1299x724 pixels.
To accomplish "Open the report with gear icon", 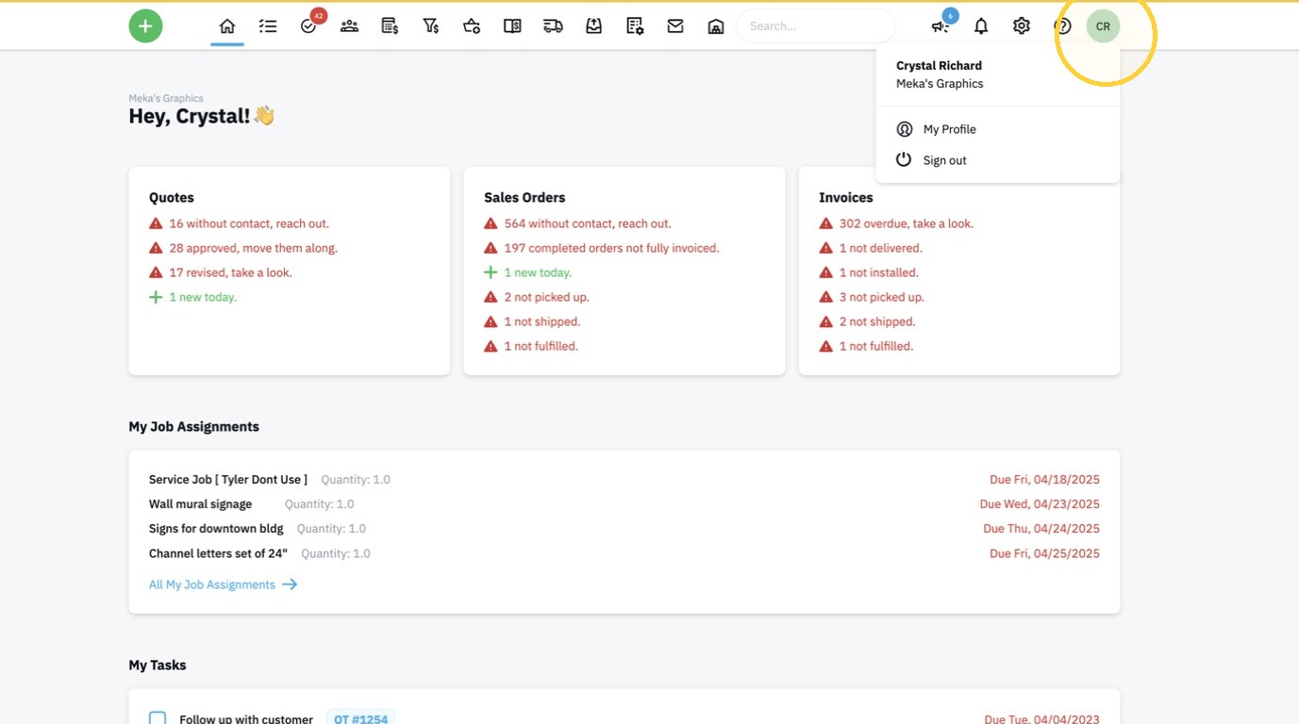I will [x=635, y=26].
